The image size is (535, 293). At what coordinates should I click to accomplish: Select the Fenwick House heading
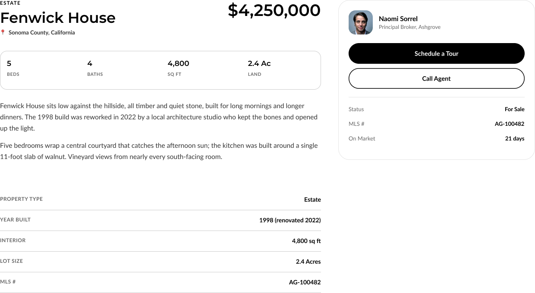(x=58, y=18)
